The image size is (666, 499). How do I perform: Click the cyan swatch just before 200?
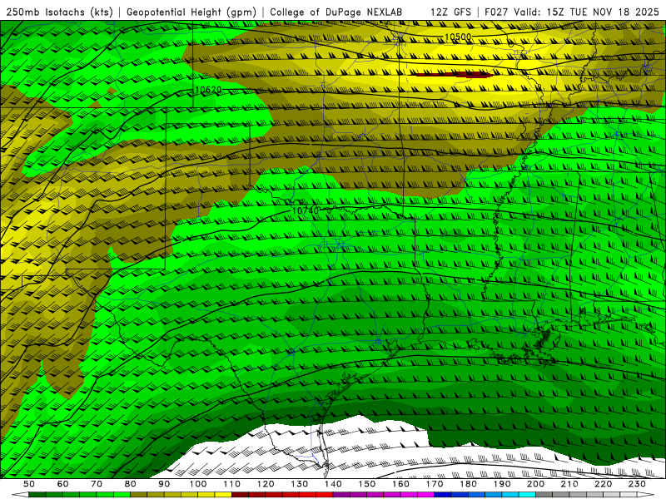point(527,495)
